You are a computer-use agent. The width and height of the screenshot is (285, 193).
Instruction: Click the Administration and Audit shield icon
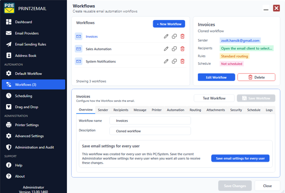click(9, 147)
